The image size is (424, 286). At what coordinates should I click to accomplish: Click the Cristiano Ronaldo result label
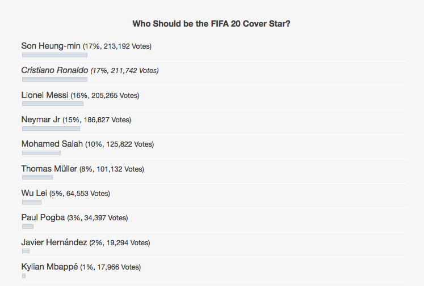pos(90,71)
